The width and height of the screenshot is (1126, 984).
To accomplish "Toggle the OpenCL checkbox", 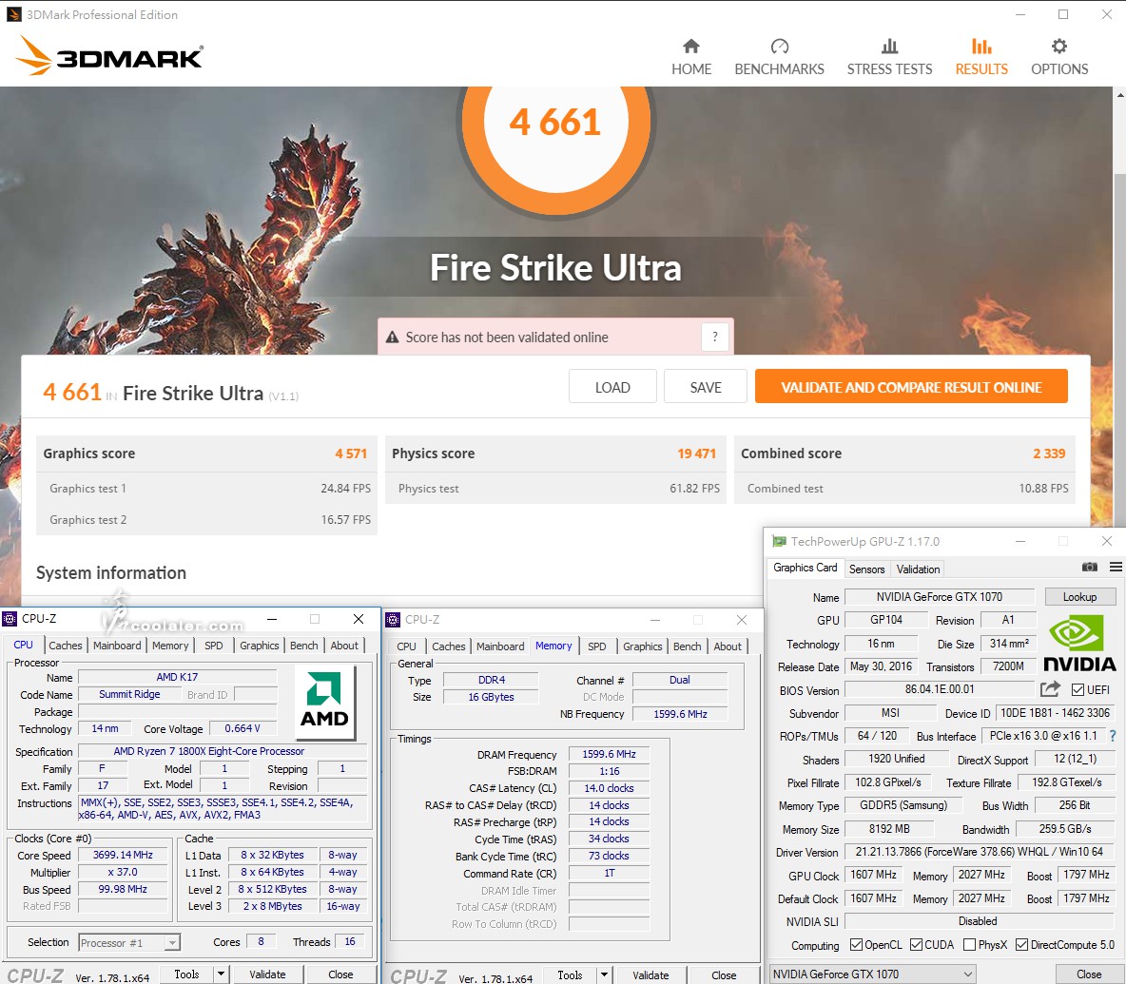I will 856,944.
